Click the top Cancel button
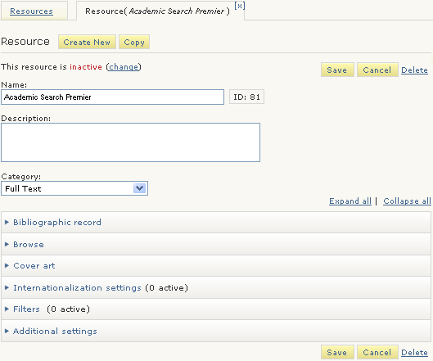Screen dimensions: 433x361 click(x=377, y=70)
